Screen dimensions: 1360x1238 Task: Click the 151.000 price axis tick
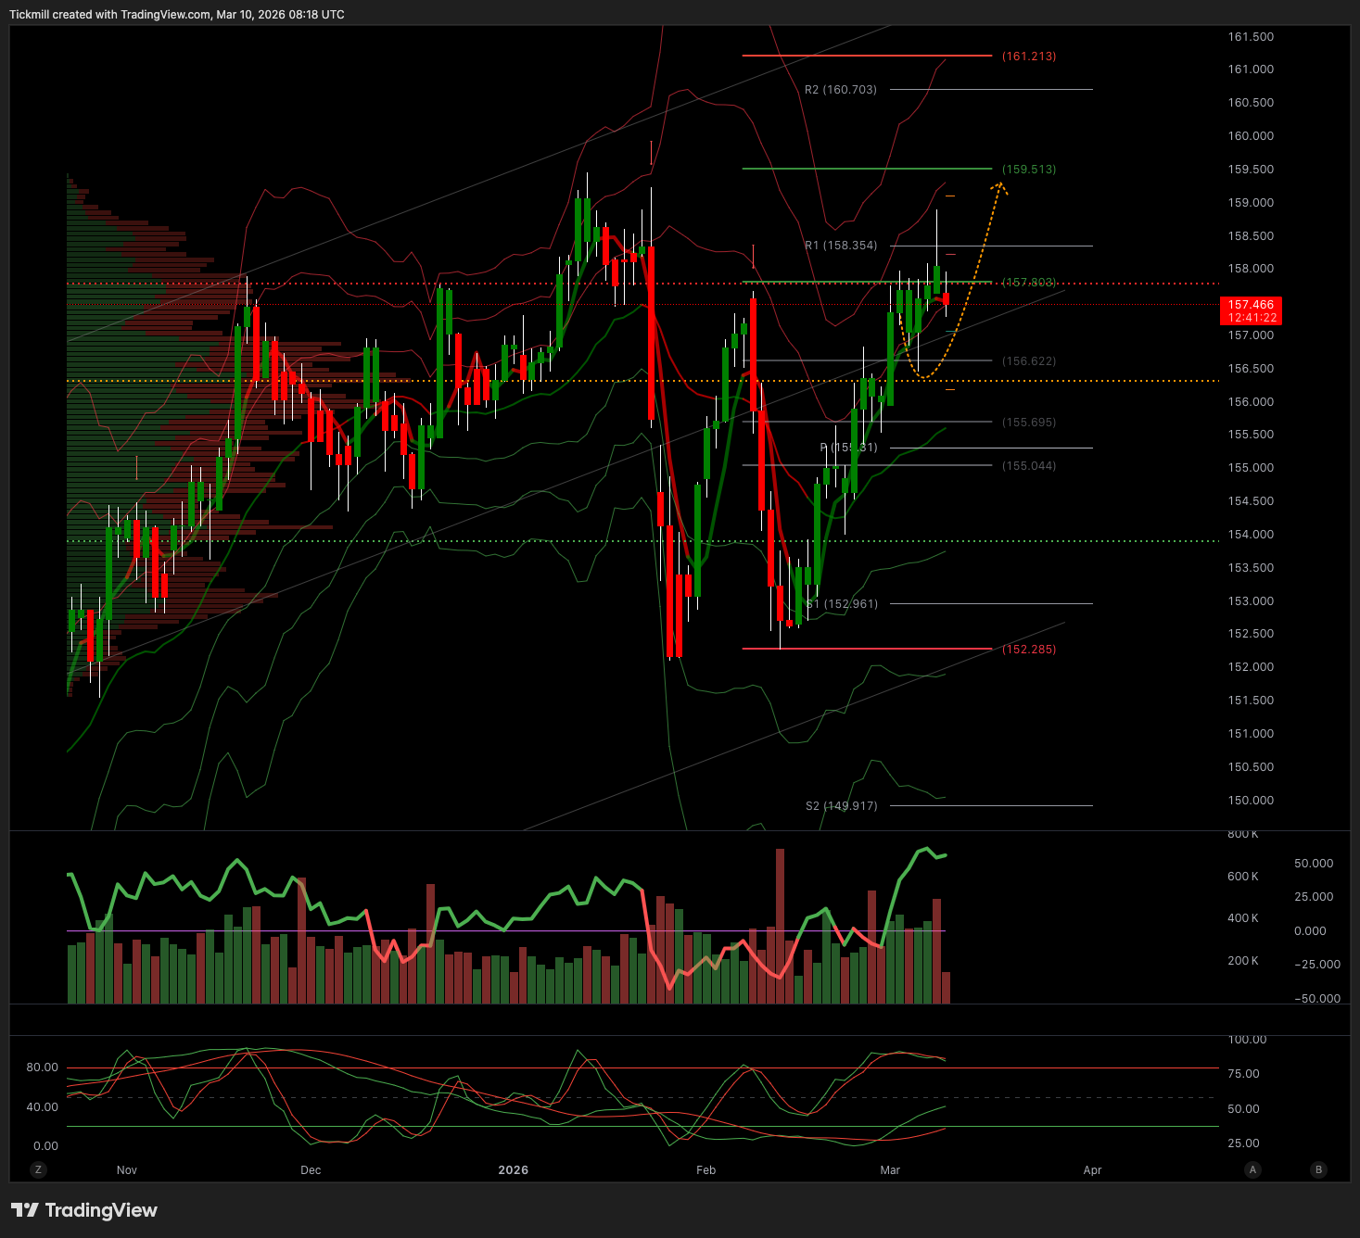[x=1251, y=734]
